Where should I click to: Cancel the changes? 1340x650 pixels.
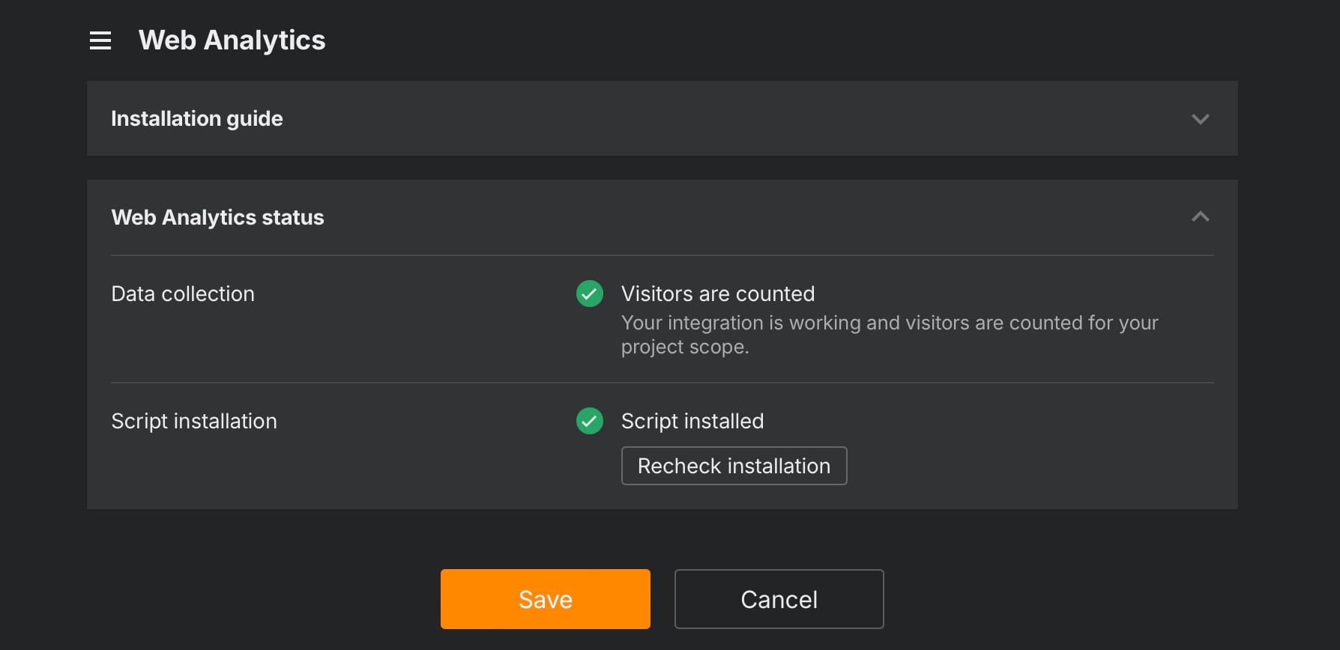click(779, 599)
